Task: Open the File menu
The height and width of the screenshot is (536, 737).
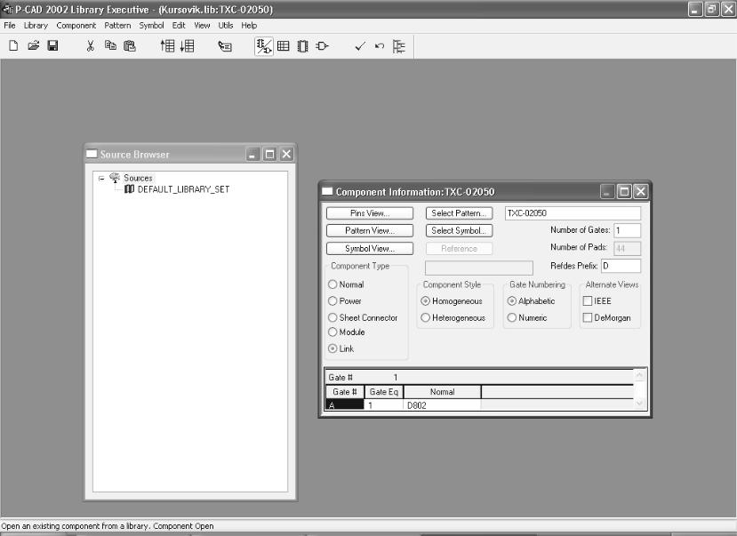Action: point(10,26)
